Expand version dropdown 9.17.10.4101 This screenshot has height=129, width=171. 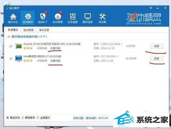(x=117, y=56)
